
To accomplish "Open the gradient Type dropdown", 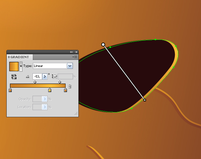I will pos(70,66).
